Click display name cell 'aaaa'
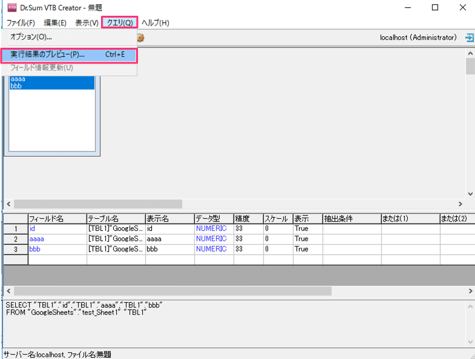Screen dimensions: 475x359 [x=170, y=239]
